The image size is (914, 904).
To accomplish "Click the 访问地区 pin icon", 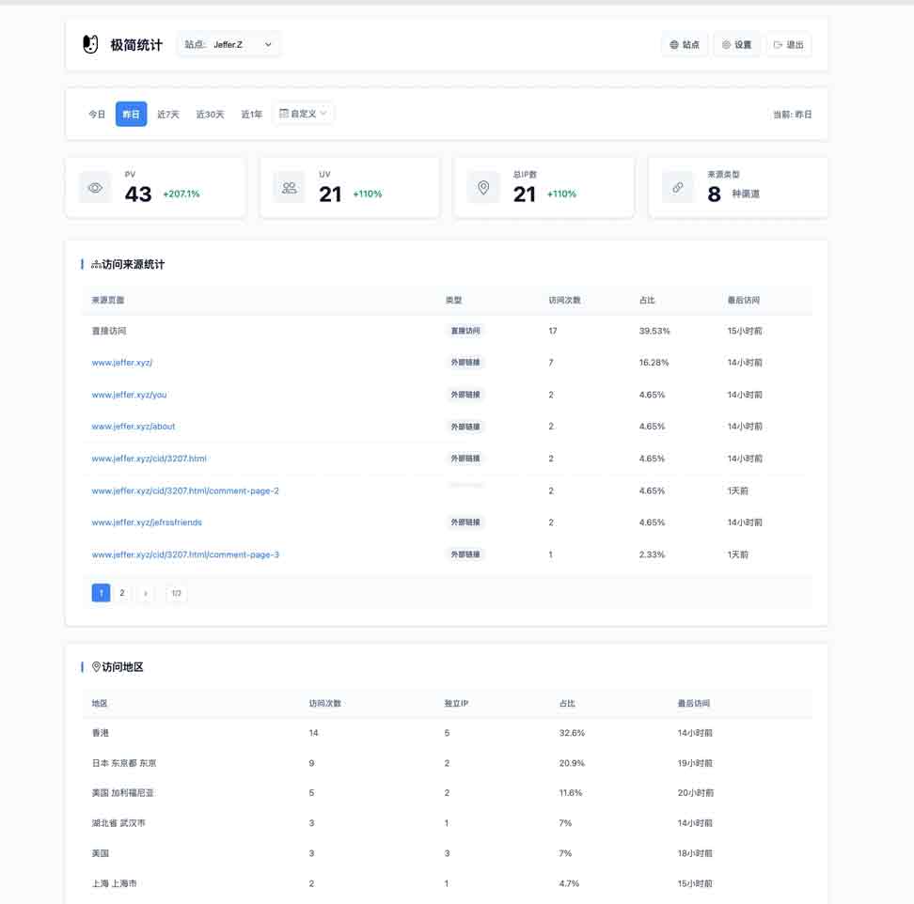I will point(96,667).
